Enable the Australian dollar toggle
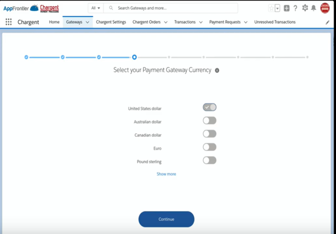The image size is (336, 234). pos(209,121)
